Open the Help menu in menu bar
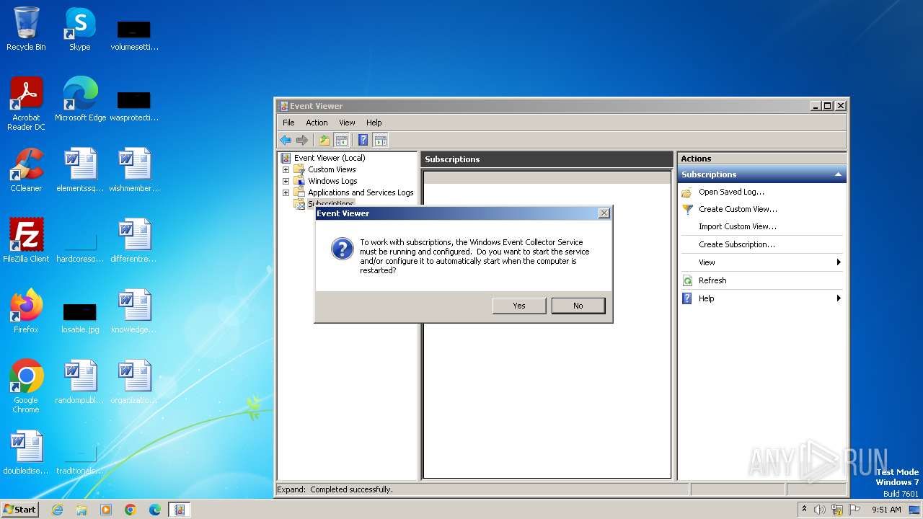Screen dimensions: 923x519 tap(374, 123)
